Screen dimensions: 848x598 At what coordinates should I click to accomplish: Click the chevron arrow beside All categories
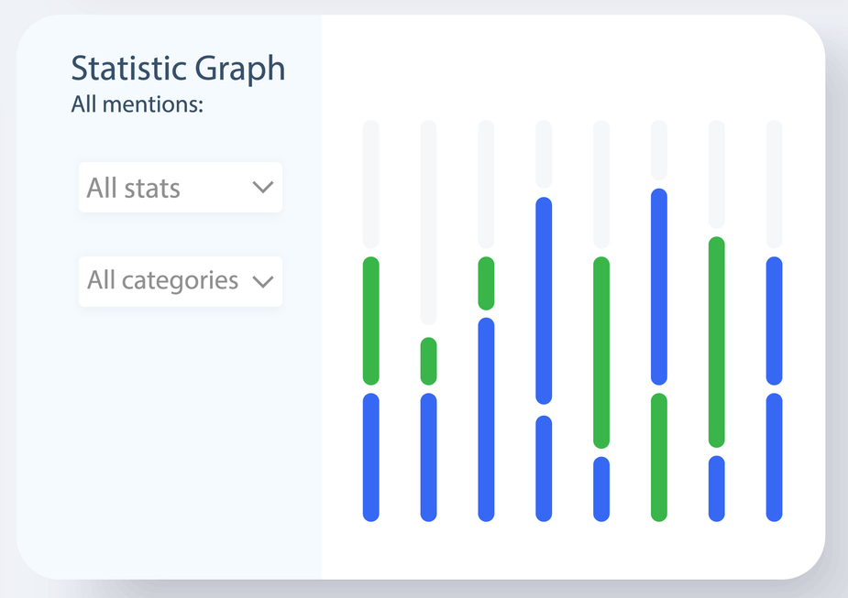(263, 281)
